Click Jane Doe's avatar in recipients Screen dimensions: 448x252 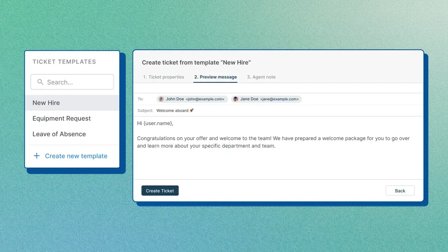pyautogui.click(x=236, y=99)
